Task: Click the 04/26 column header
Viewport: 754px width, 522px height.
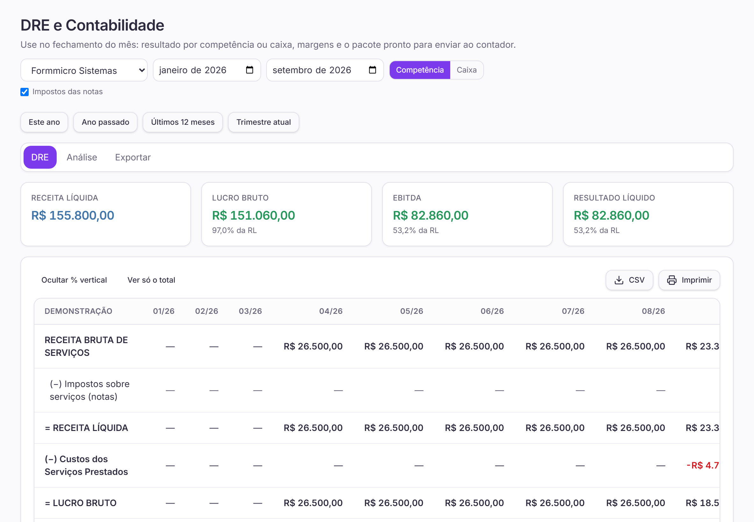Action: click(331, 311)
